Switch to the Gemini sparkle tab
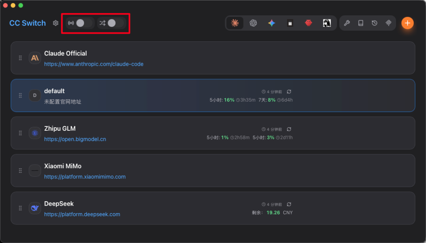 [271, 23]
